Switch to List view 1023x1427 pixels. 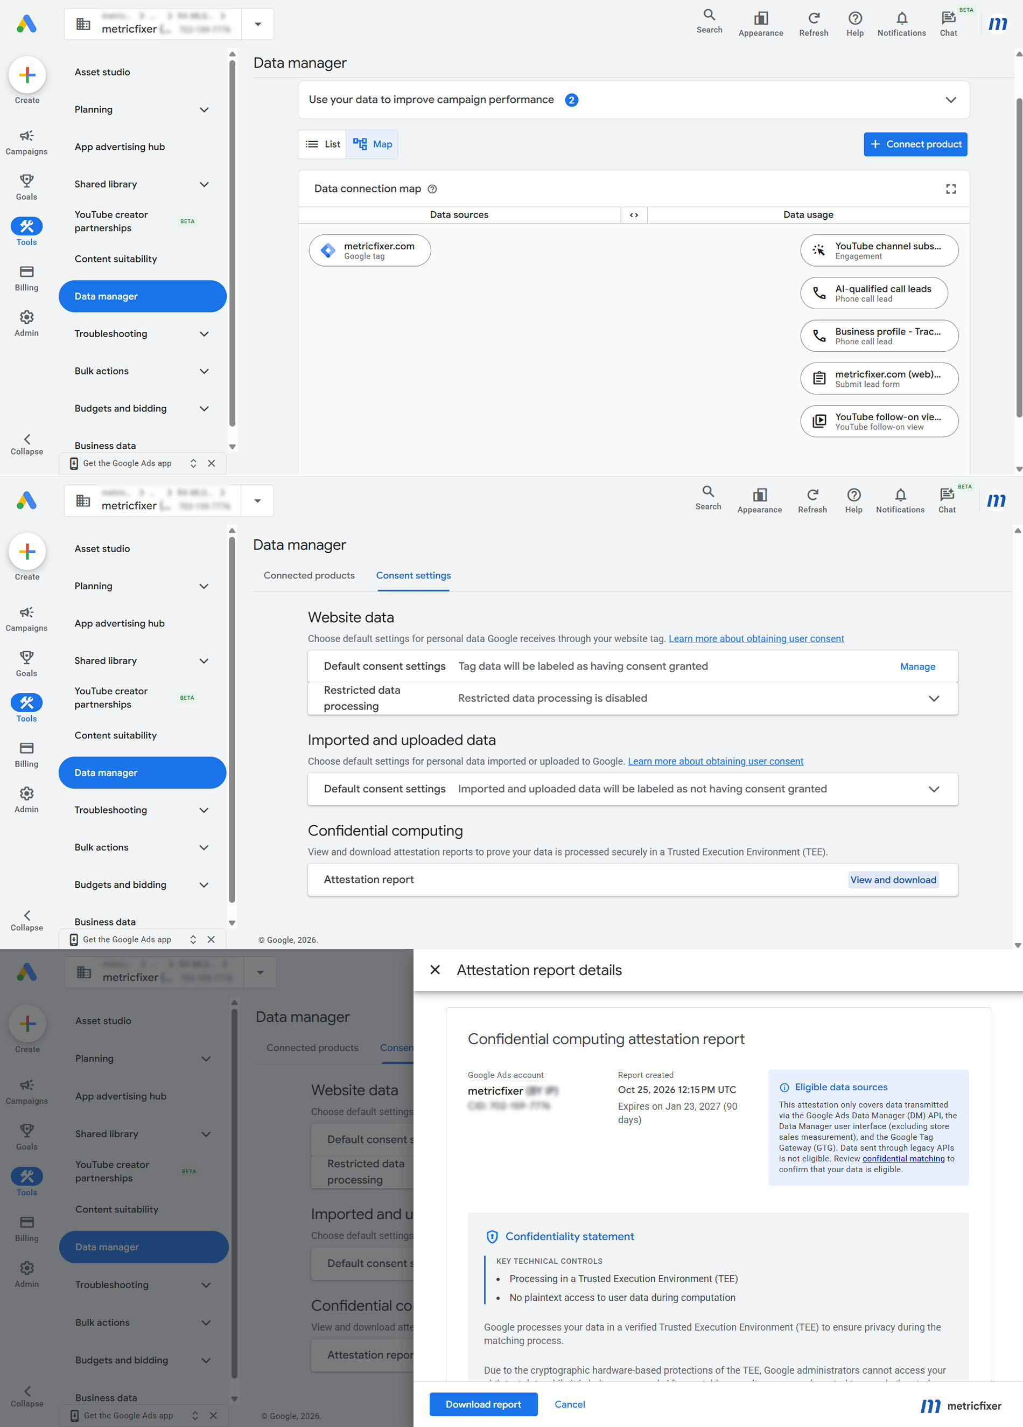[x=323, y=144]
